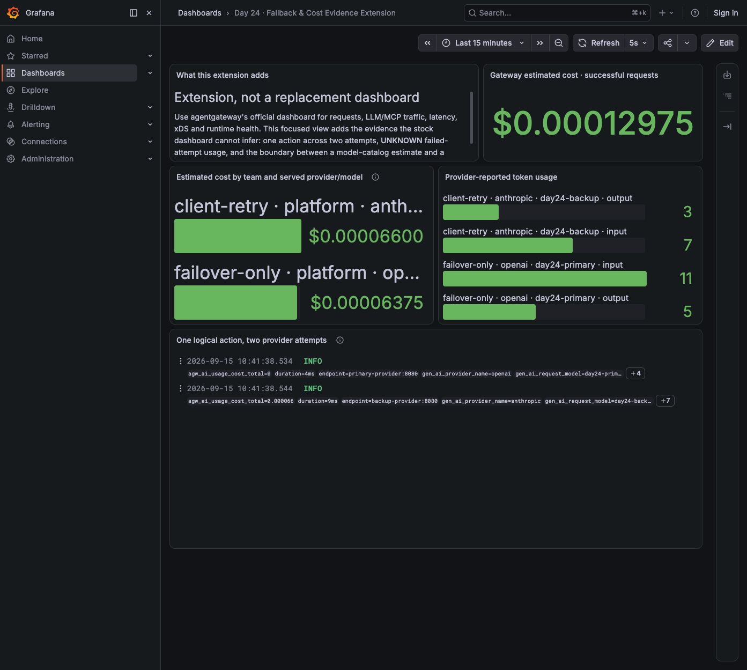Click the Sign in link
Image resolution: width=747 pixels, height=670 pixels.
click(x=726, y=13)
